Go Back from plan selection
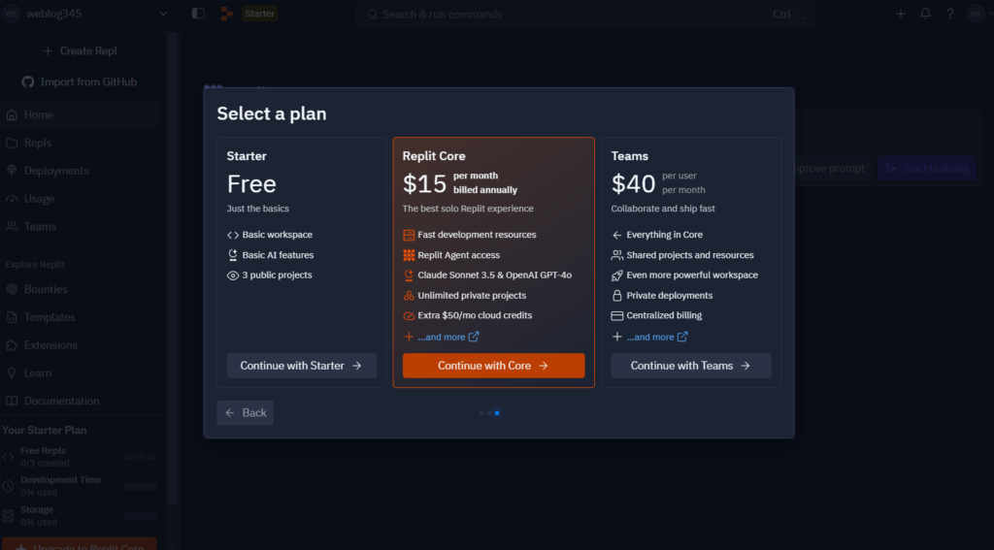The width and height of the screenshot is (994, 550). 245,413
